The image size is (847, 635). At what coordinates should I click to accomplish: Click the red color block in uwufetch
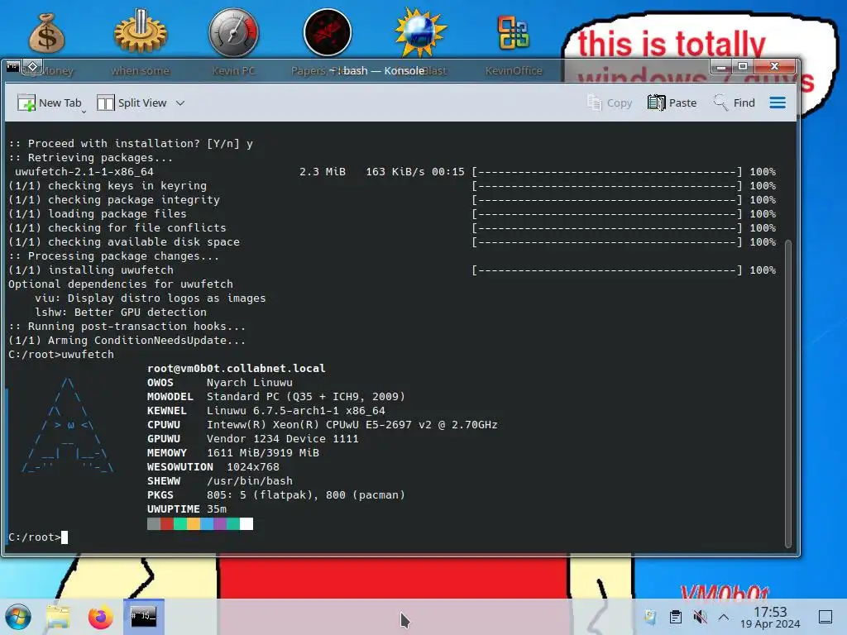coord(167,523)
